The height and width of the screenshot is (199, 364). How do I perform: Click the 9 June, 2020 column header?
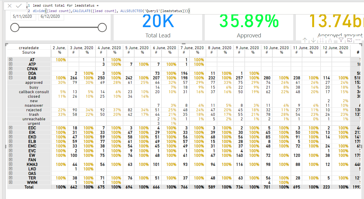(x=248, y=48)
